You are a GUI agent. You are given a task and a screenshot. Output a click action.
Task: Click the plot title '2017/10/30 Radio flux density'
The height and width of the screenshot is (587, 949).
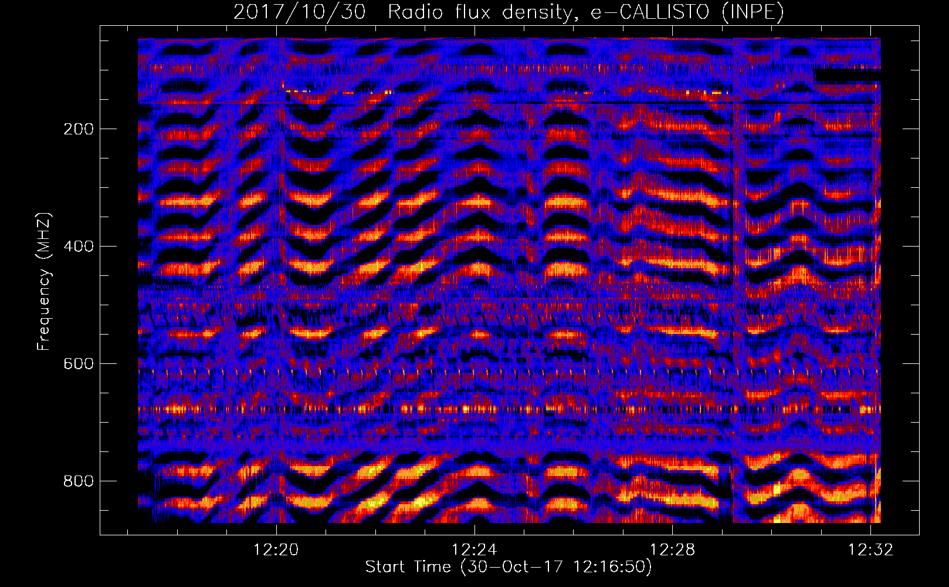click(x=509, y=12)
